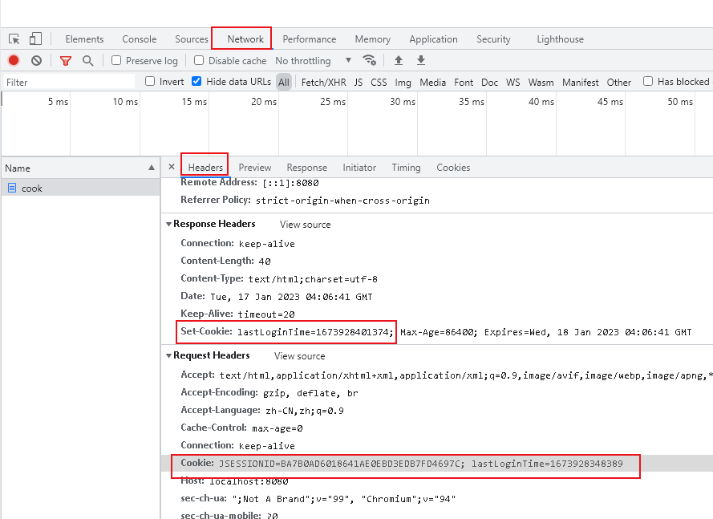Filter requests by WS type
Image resolution: width=713 pixels, height=519 pixels.
[513, 83]
